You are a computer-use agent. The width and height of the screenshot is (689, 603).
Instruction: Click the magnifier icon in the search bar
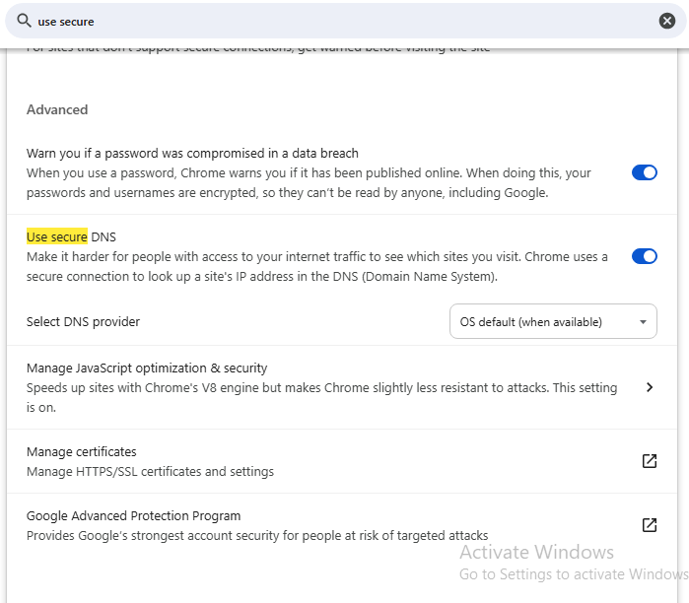point(24,20)
